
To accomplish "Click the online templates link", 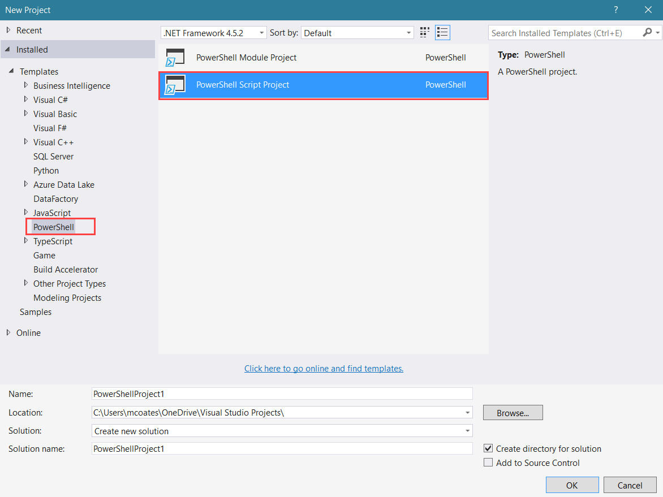I will (324, 369).
